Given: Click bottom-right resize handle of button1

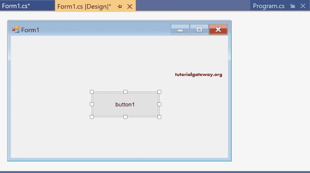Looking at the screenshot, I should (159, 117).
